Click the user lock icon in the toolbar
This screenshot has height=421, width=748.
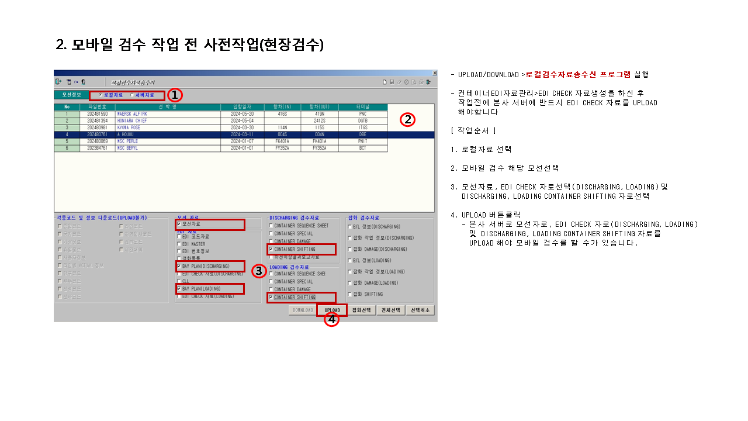(84, 82)
